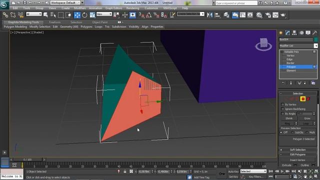This screenshot has height=180, width=320.
Task: Click the Use Pivot Point Center icon
Action: pyautogui.click(x=116, y=15)
